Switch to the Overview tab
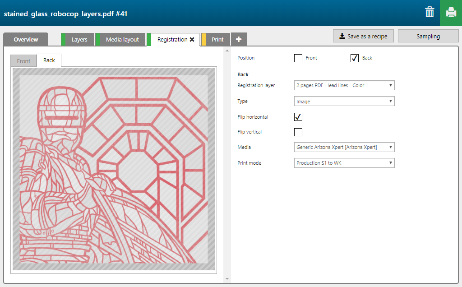The height and width of the screenshot is (287, 462). point(26,39)
